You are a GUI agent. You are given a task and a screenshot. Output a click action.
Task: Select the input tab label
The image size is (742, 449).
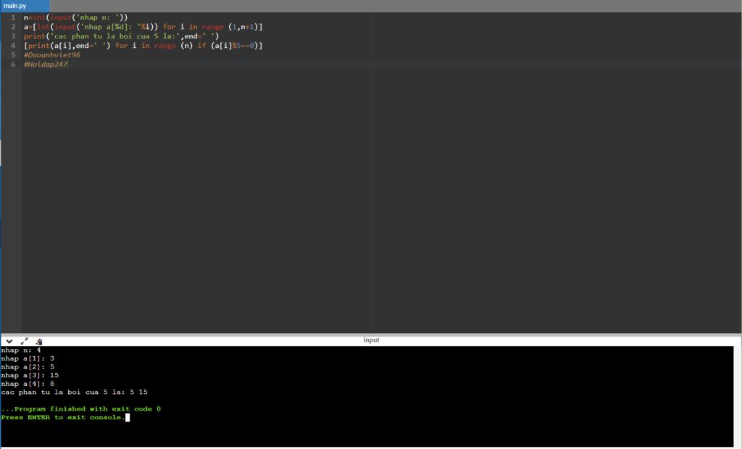[371, 340]
